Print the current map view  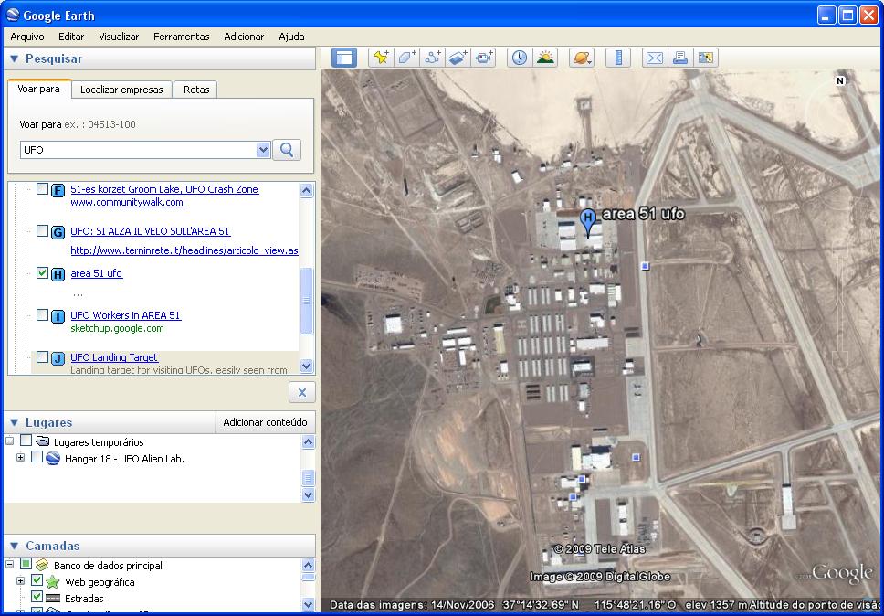(x=680, y=58)
